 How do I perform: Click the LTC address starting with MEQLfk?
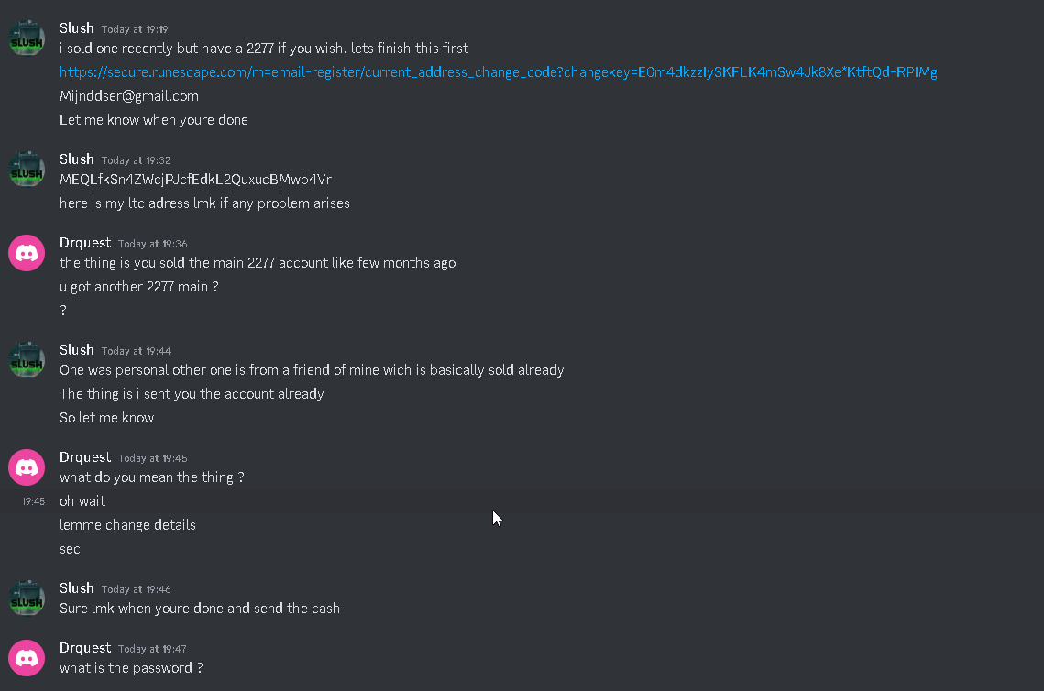click(x=196, y=180)
